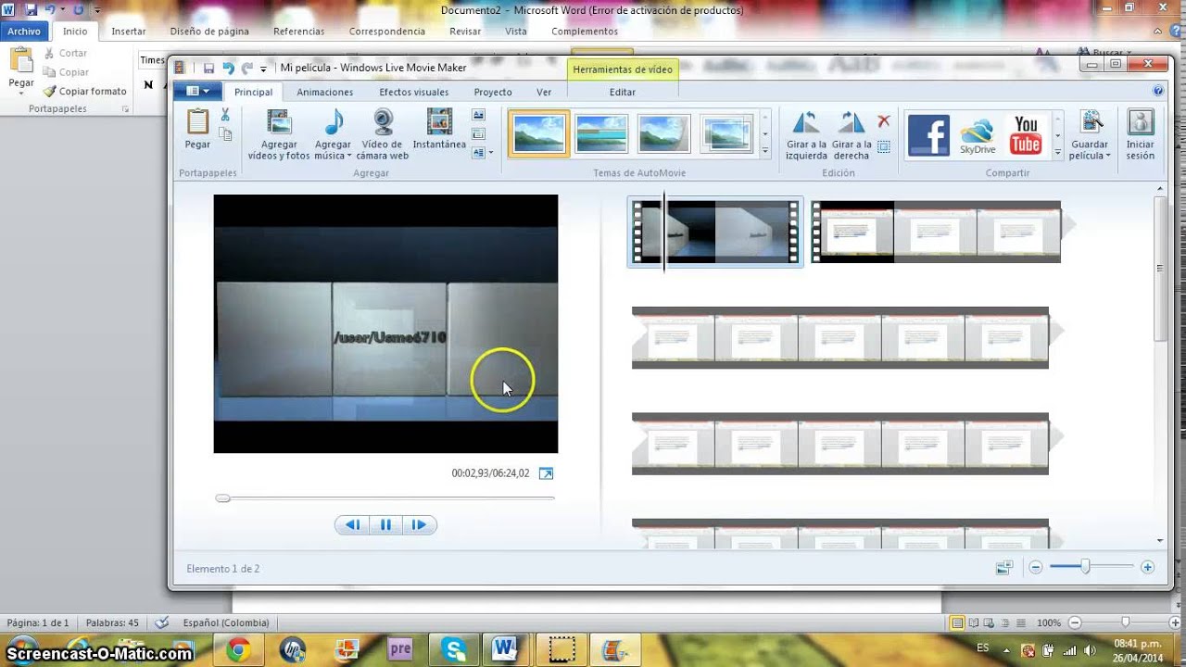This screenshot has width=1186, height=667.
Task: Step to the previous frame
Action: click(352, 524)
